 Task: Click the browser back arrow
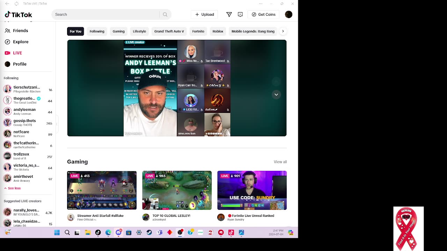point(7,3)
